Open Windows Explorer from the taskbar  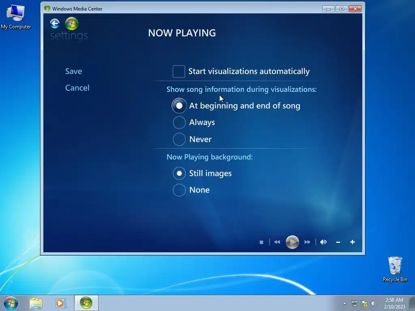pos(36,303)
